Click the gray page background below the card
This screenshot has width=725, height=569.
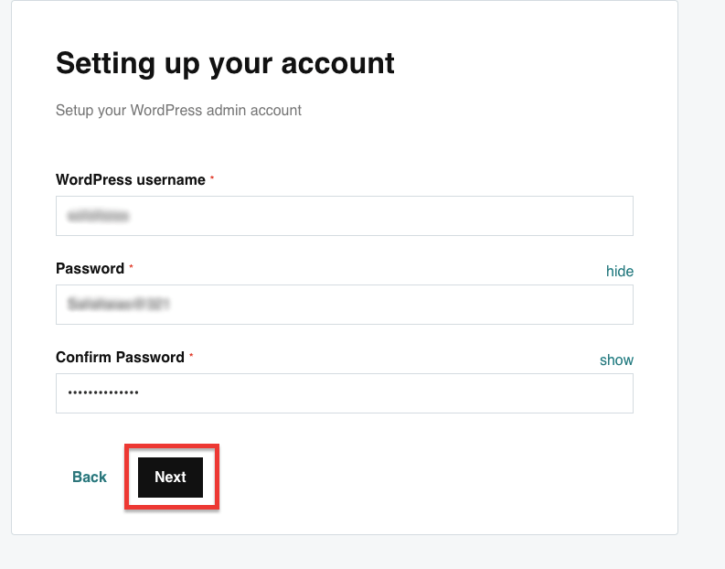tap(366, 553)
